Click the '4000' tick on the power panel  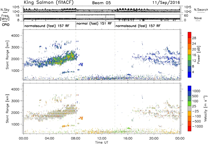(15, 36)
